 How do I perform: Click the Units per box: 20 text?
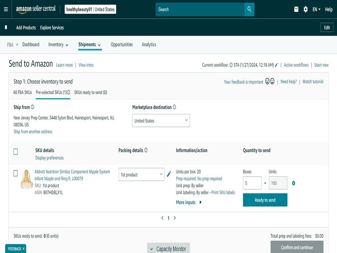tap(188, 172)
